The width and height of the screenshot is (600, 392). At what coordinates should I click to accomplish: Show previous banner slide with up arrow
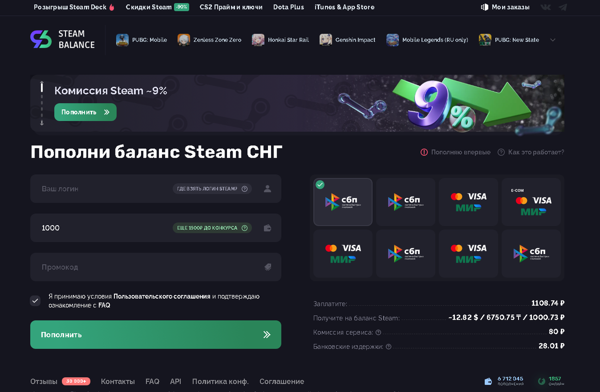pyautogui.click(x=42, y=83)
